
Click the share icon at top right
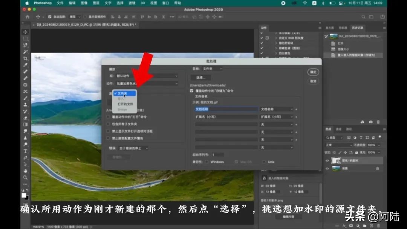(383, 17)
